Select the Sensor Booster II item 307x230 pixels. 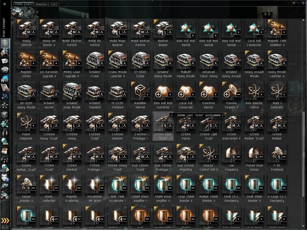pyautogui.click(x=26, y=189)
